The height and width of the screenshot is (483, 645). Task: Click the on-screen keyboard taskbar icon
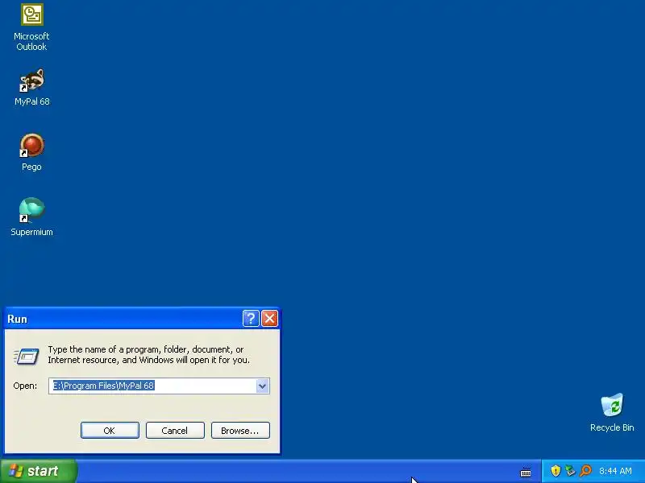click(x=526, y=473)
